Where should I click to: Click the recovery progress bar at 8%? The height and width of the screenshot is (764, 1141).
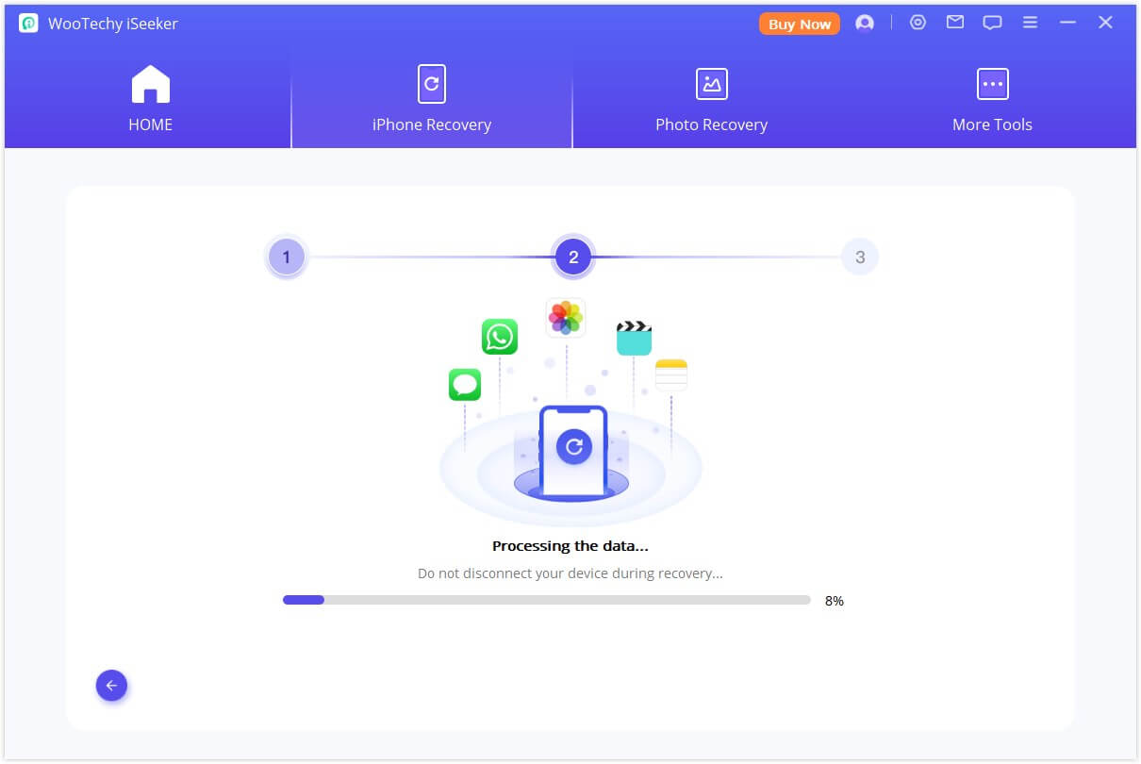click(x=545, y=599)
